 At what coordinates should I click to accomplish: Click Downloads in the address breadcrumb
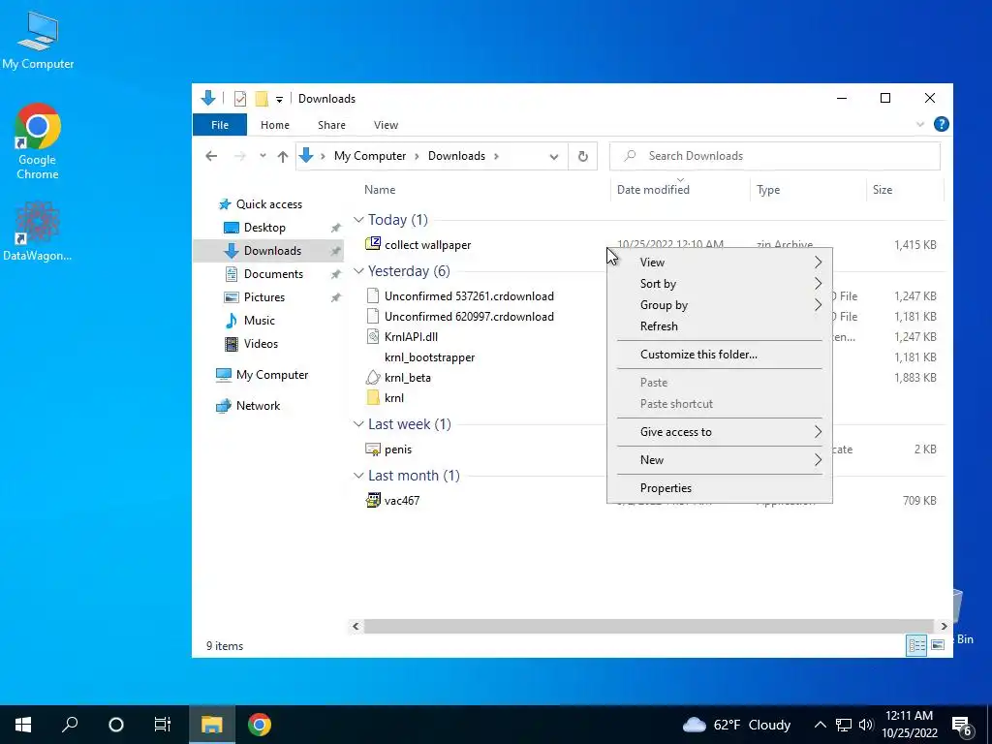click(x=457, y=156)
